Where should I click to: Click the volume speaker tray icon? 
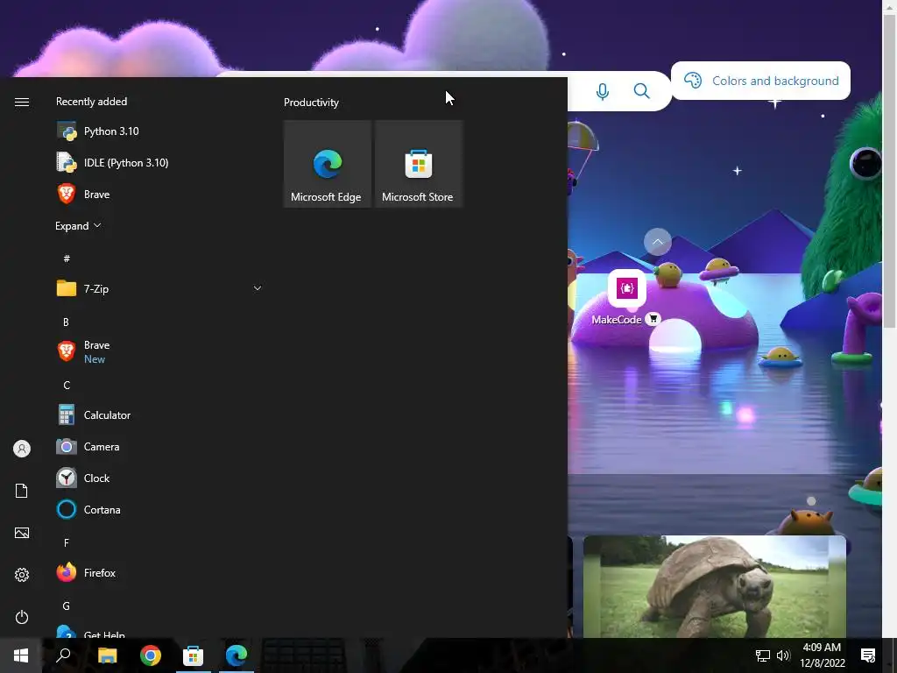[x=783, y=655]
